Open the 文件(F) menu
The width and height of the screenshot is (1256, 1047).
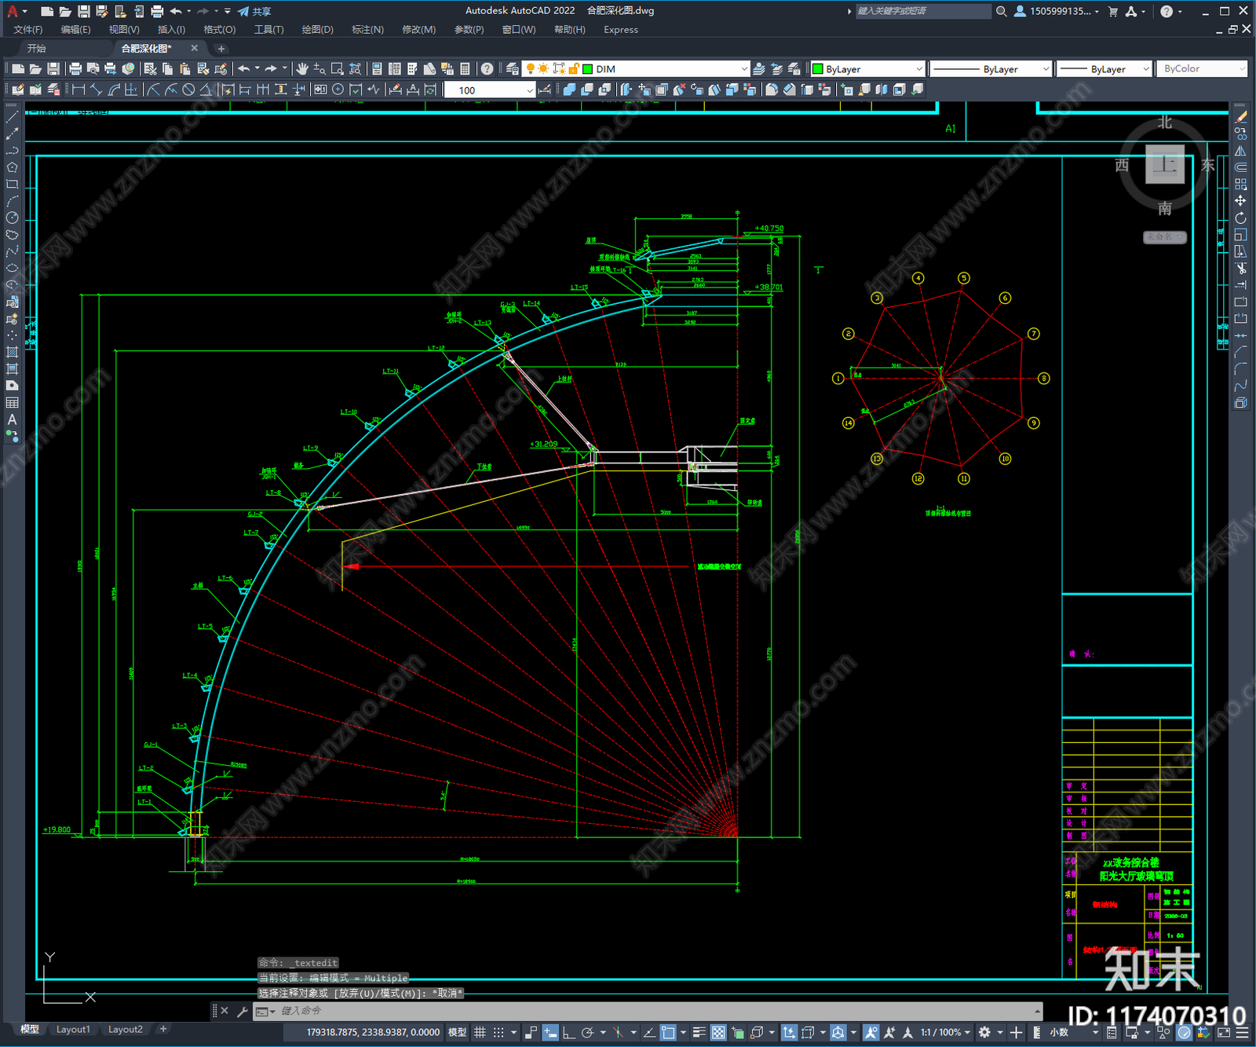pos(27,30)
